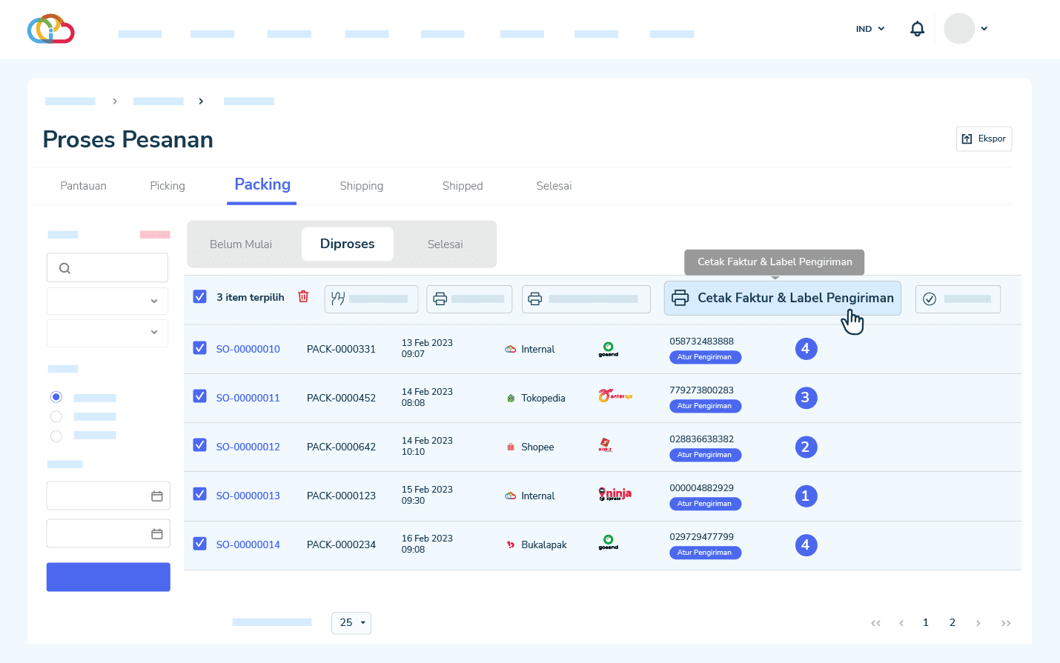
Task: Uncheck the checkbox for SO-00000010
Action: pos(199,347)
